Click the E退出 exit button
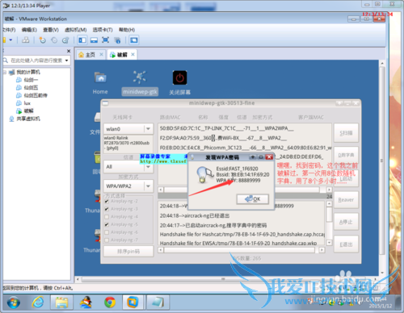 tap(346, 244)
